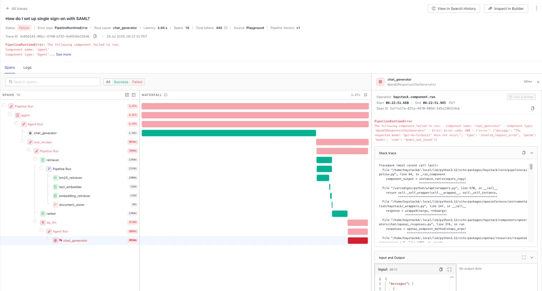This screenshot has width=542, height=291.
Task: Focus the Search spans input field
Action: click(x=53, y=82)
